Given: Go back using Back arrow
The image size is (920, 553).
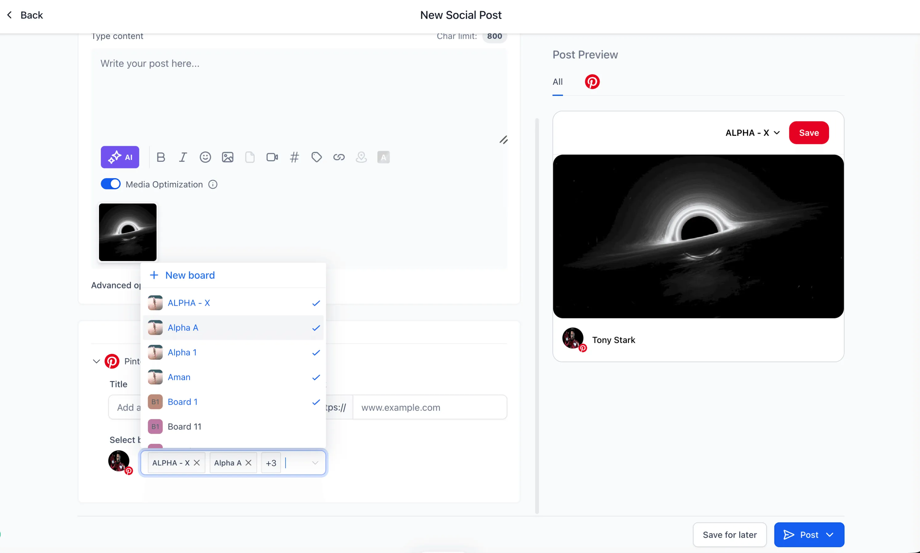Looking at the screenshot, I should (x=10, y=15).
